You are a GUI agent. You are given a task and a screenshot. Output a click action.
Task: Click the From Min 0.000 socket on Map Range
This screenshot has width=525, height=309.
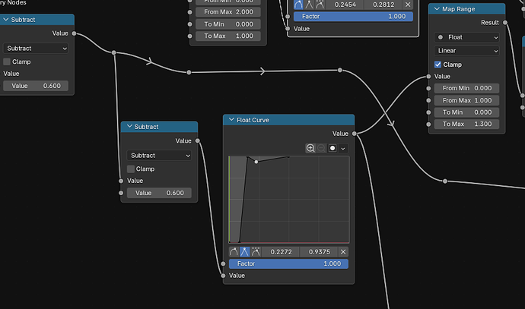428,88
